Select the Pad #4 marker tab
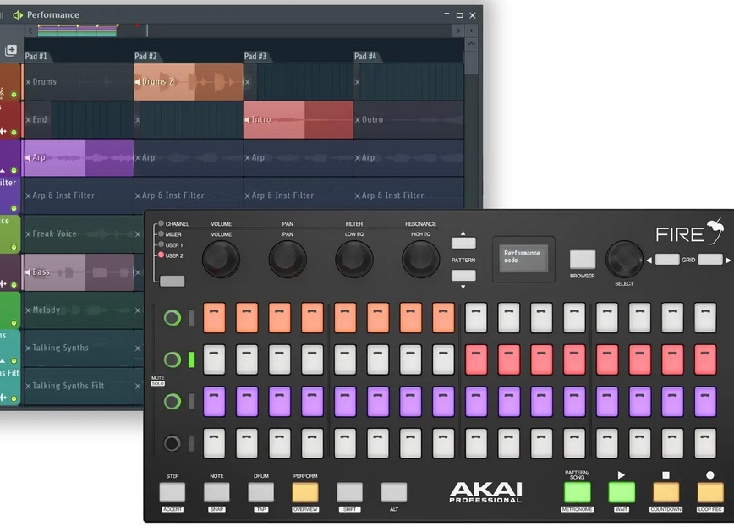Viewport: 734px width, 532px height. click(367, 56)
